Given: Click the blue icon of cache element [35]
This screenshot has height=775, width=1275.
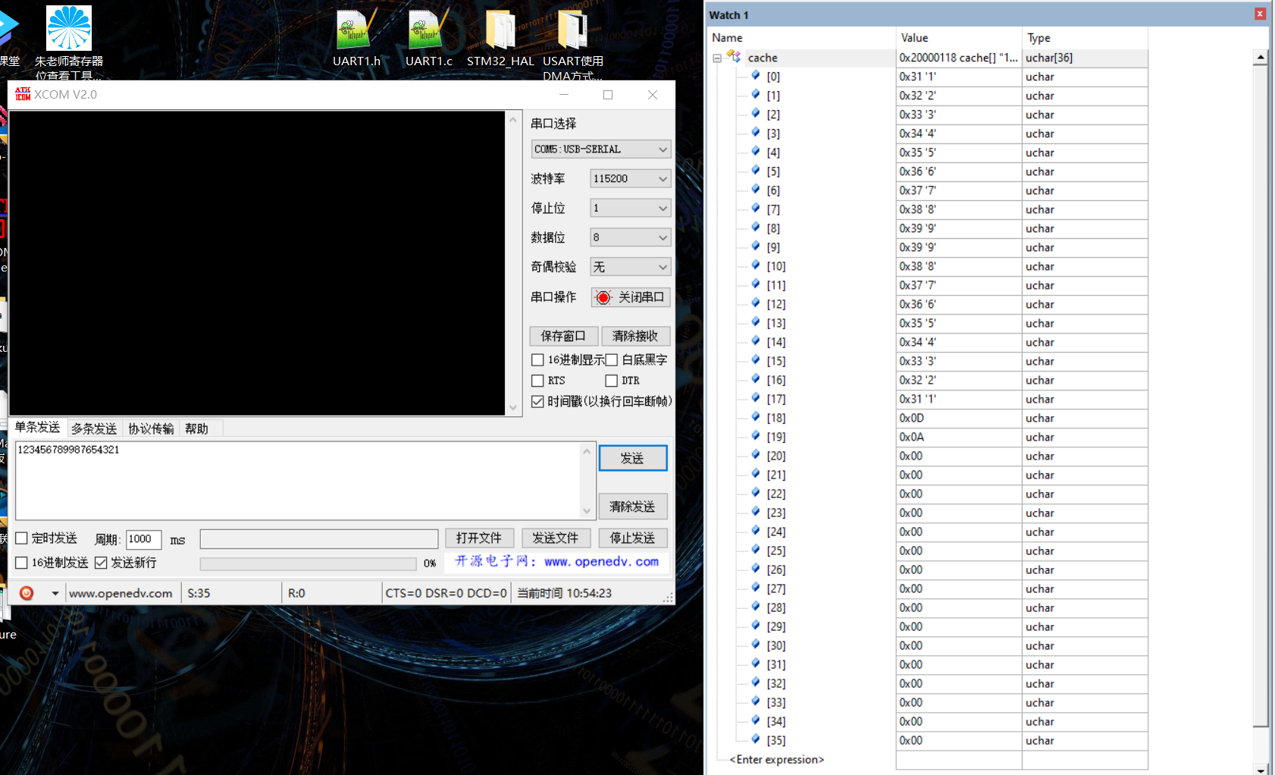Looking at the screenshot, I should (756, 739).
